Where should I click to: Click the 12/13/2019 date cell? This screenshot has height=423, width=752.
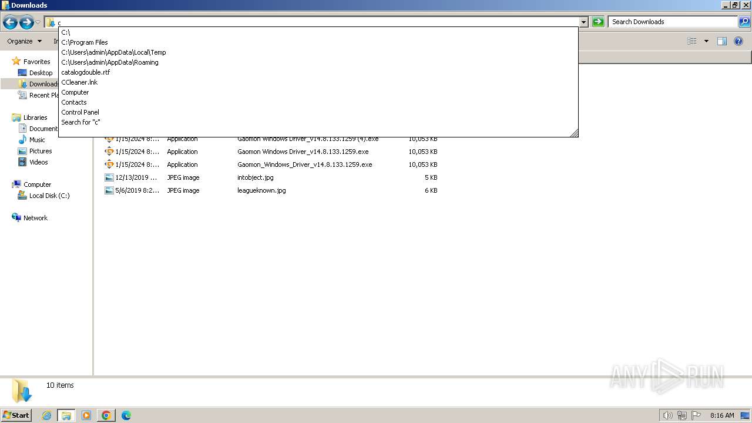136,177
